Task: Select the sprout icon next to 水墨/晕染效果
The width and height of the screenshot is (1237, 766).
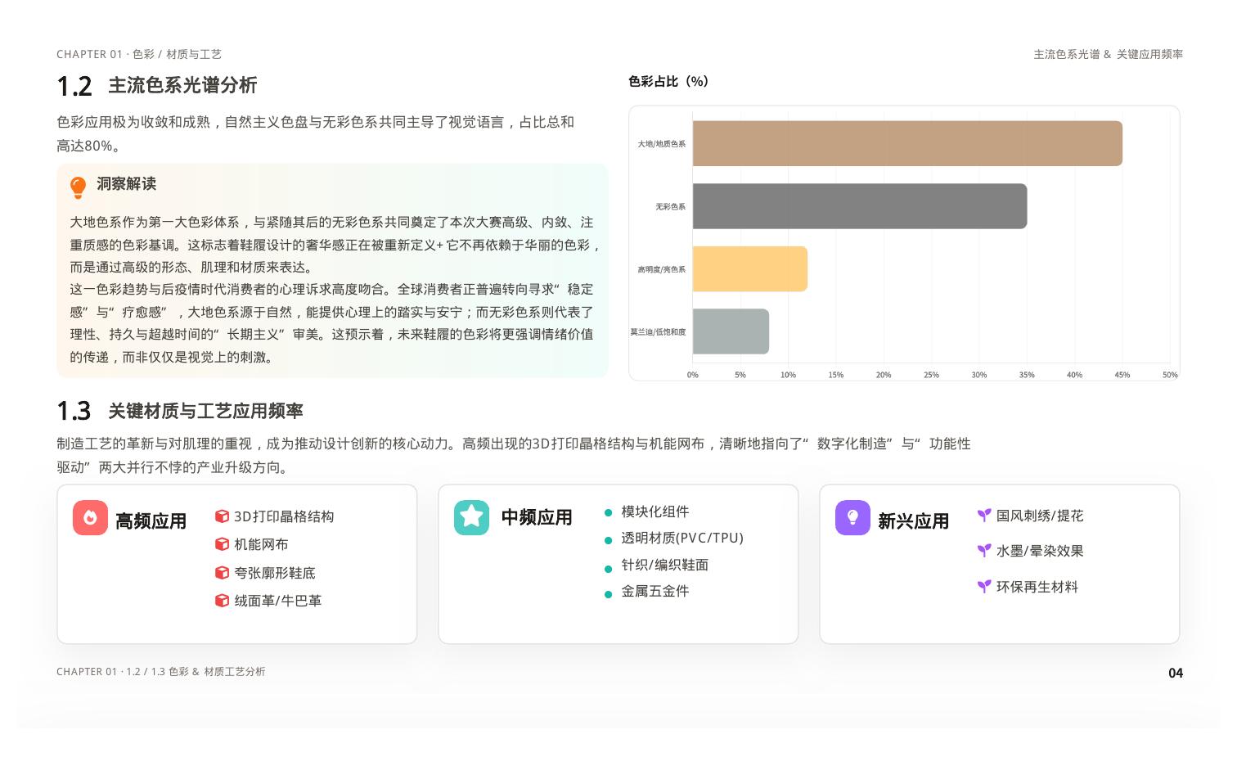Action: click(984, 551)
